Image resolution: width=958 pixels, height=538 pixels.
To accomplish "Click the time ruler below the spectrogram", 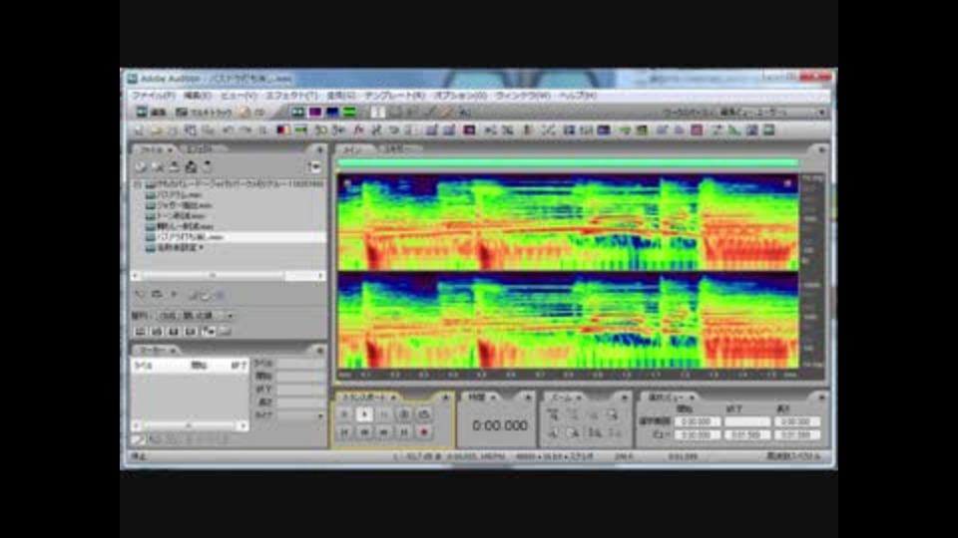I will (x=568, y=375).
